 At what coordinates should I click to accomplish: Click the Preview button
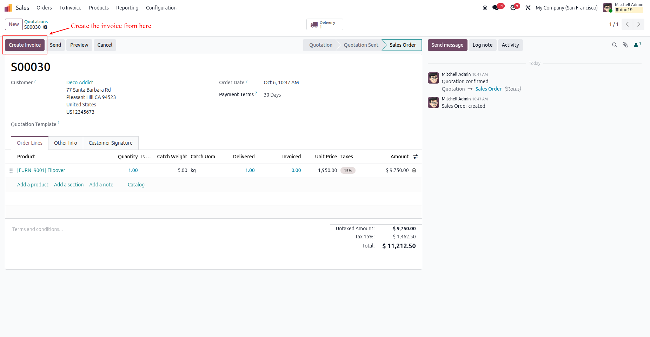[x=79, y=45]
